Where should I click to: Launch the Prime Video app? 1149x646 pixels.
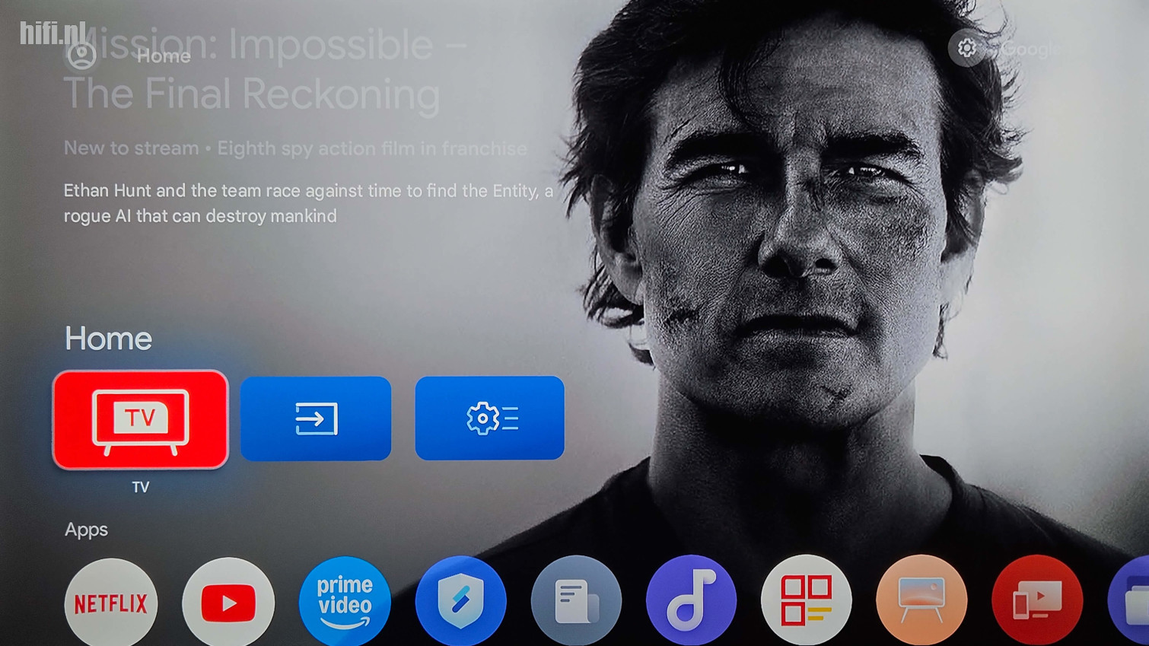[345, 602]
